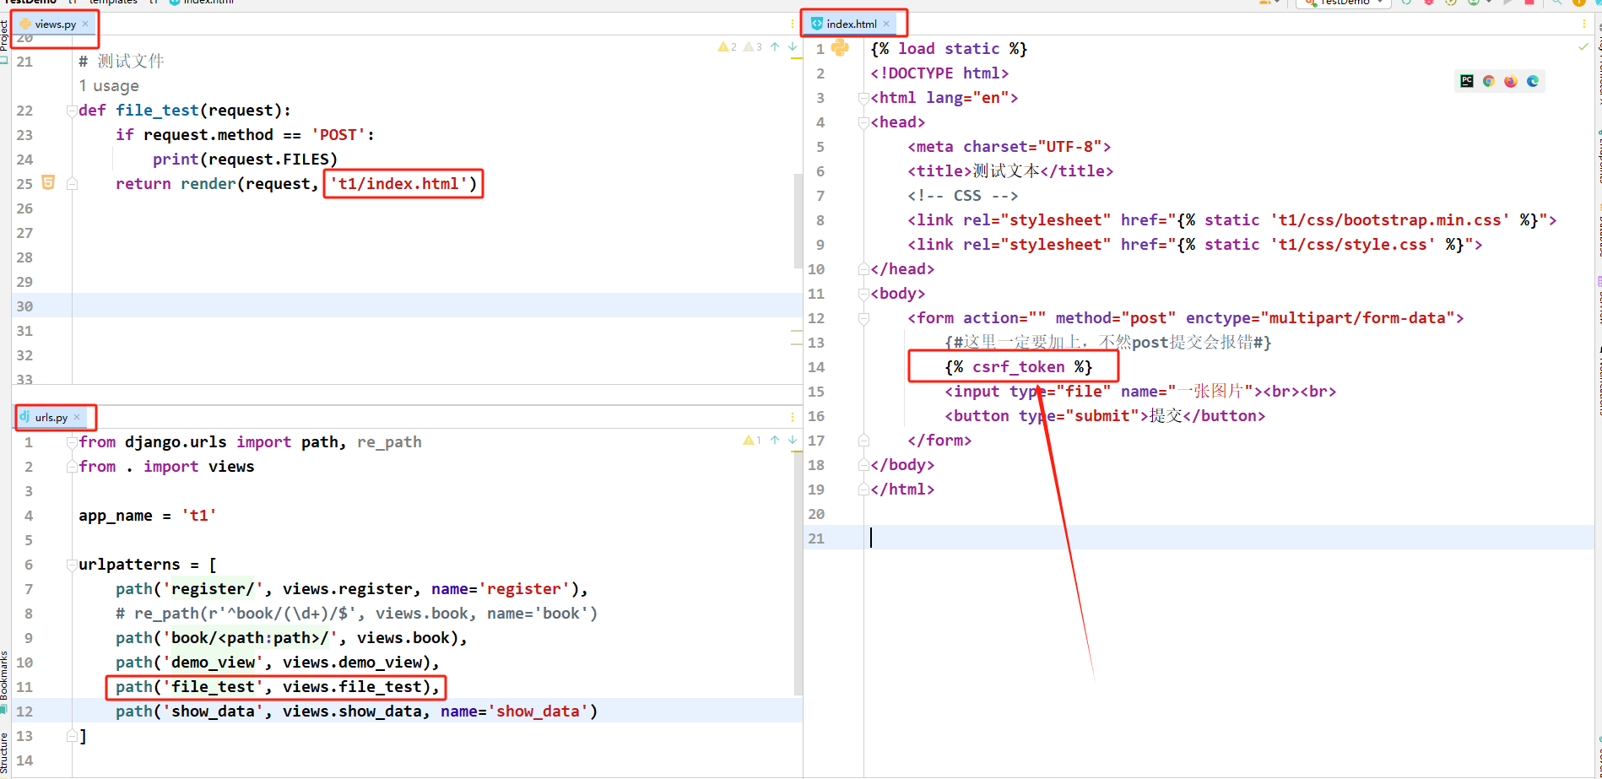Open index.html preview in Chrome

click(1489, 81)
